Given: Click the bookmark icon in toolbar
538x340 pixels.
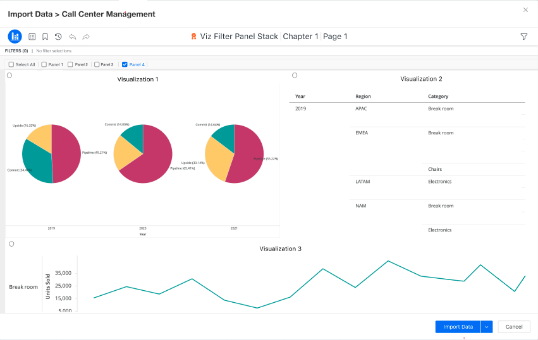Looking at the screenshot, I should (x=45, y=37).
